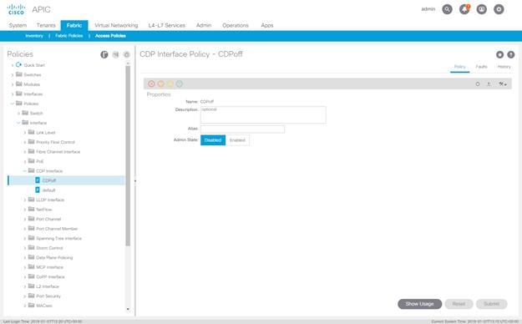The image size is (522, 324).
Task: Click the Quick Start icon in tree
Action: [18, 64]
